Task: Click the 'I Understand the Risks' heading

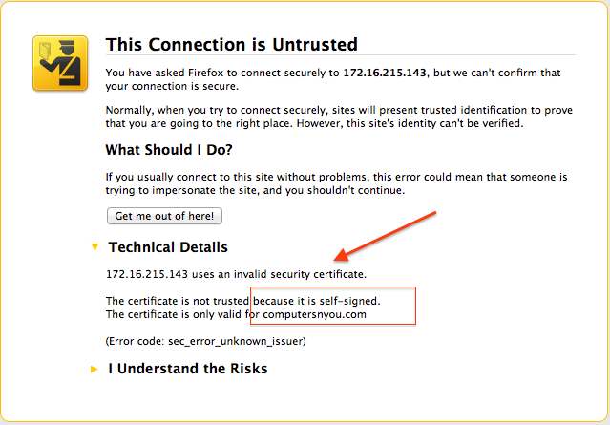Action: (x=187, y=369)
